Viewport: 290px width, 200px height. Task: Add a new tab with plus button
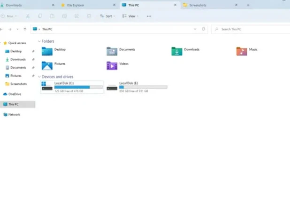coord(248,5)
